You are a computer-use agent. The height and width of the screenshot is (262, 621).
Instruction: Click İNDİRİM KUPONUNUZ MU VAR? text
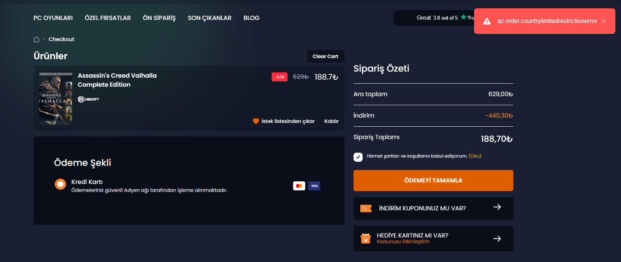click(423, 208)
